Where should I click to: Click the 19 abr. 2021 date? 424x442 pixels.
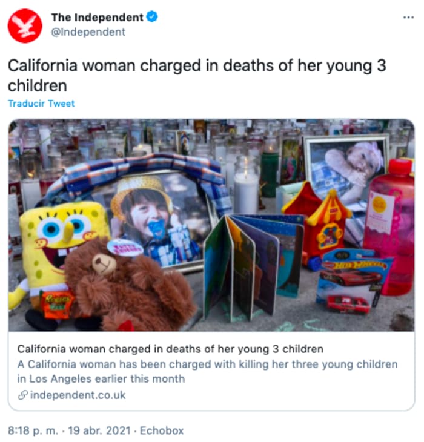(x=99, y=430)
